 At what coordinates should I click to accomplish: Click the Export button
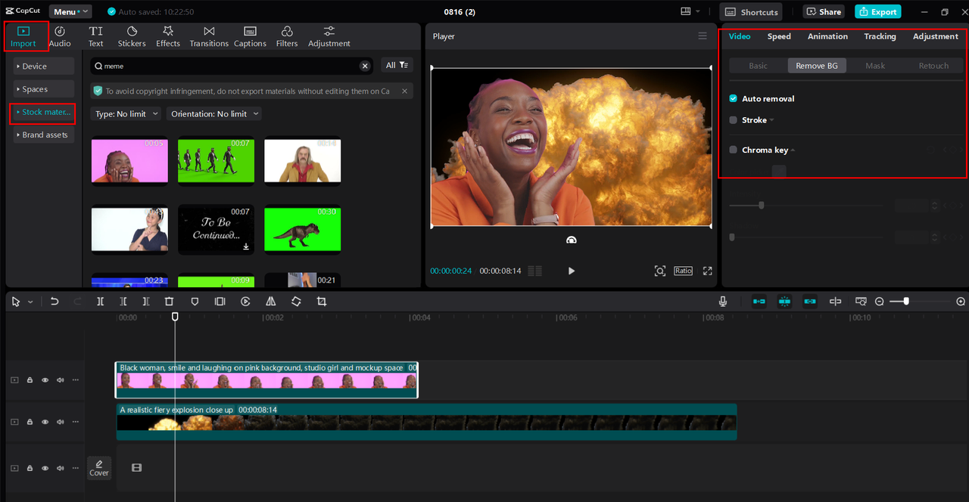tap(877, 11)
